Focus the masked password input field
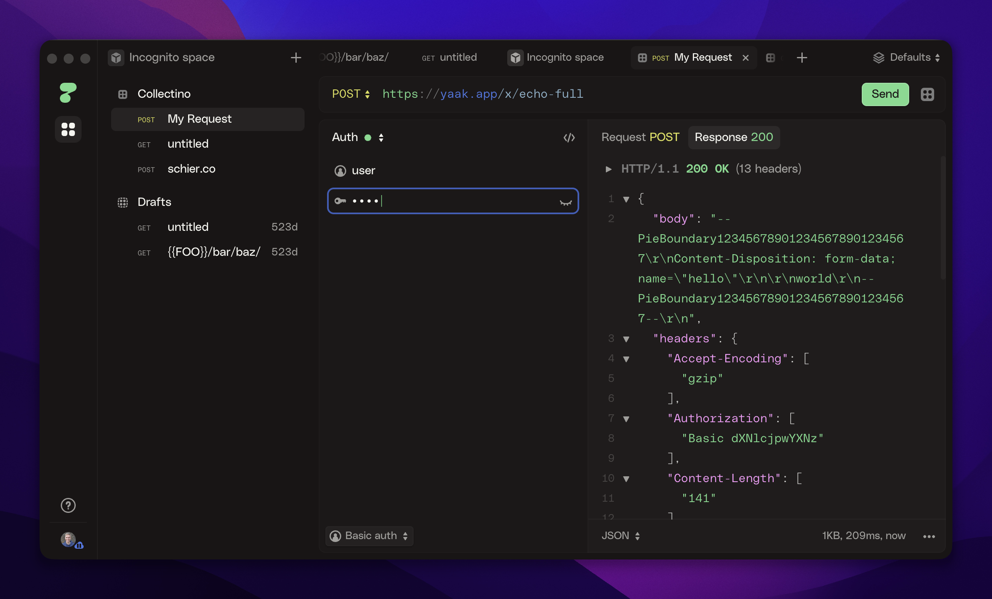Screen dimensions: 992x599 click(453, 201)
